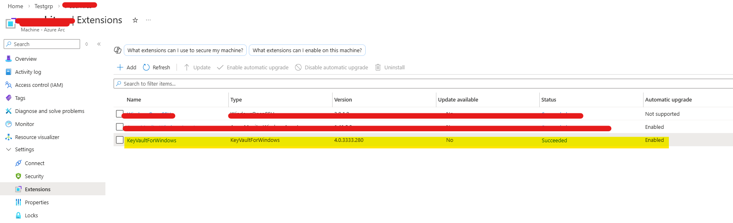Click 'Machine - Azure Arc' subtitle
The image size is (733, 223).
[x=43, y=30]
